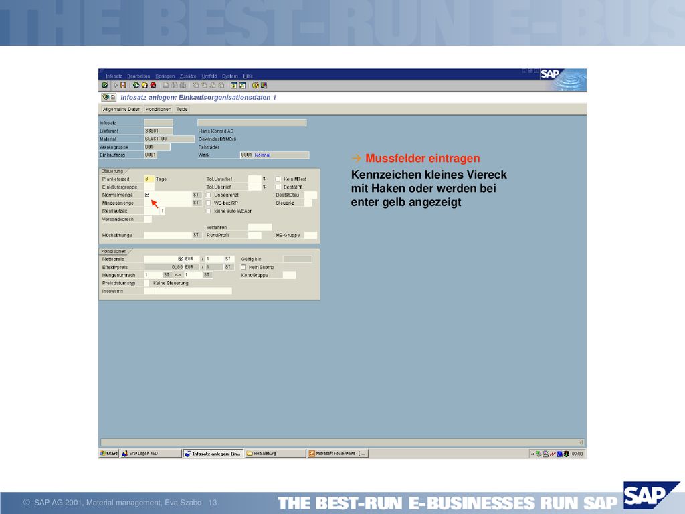Click the status bar expand triangle

pos(581,442)
